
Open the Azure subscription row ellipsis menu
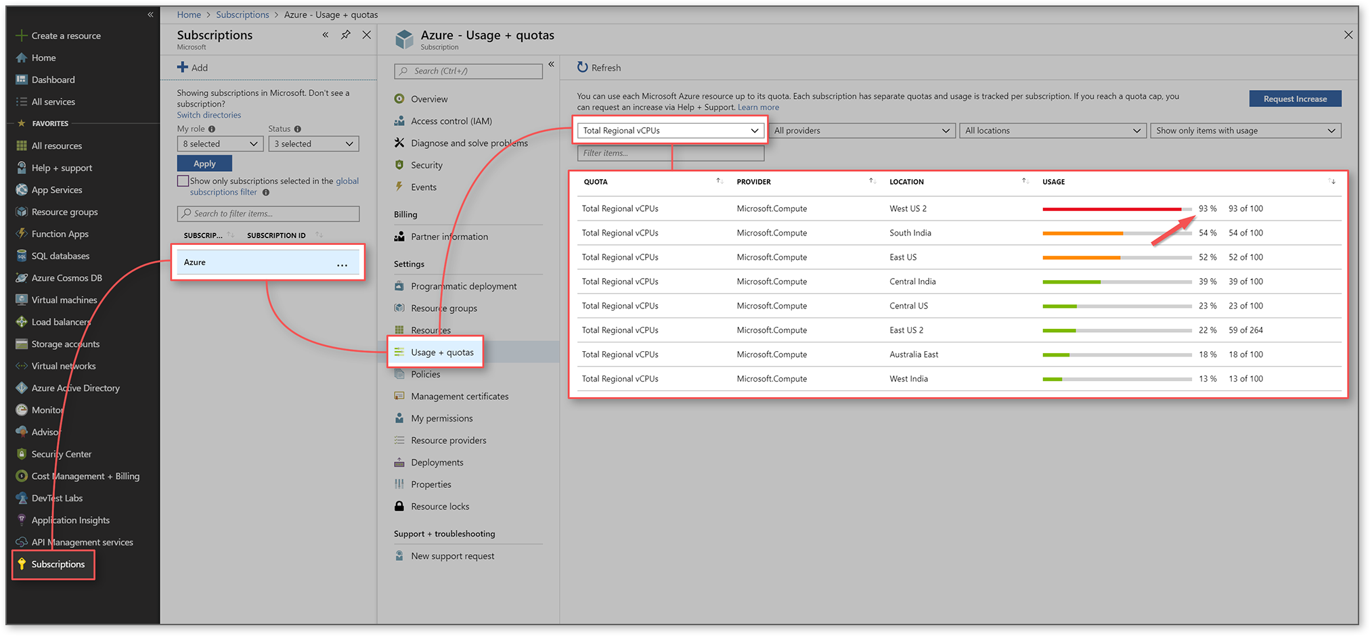342,264
